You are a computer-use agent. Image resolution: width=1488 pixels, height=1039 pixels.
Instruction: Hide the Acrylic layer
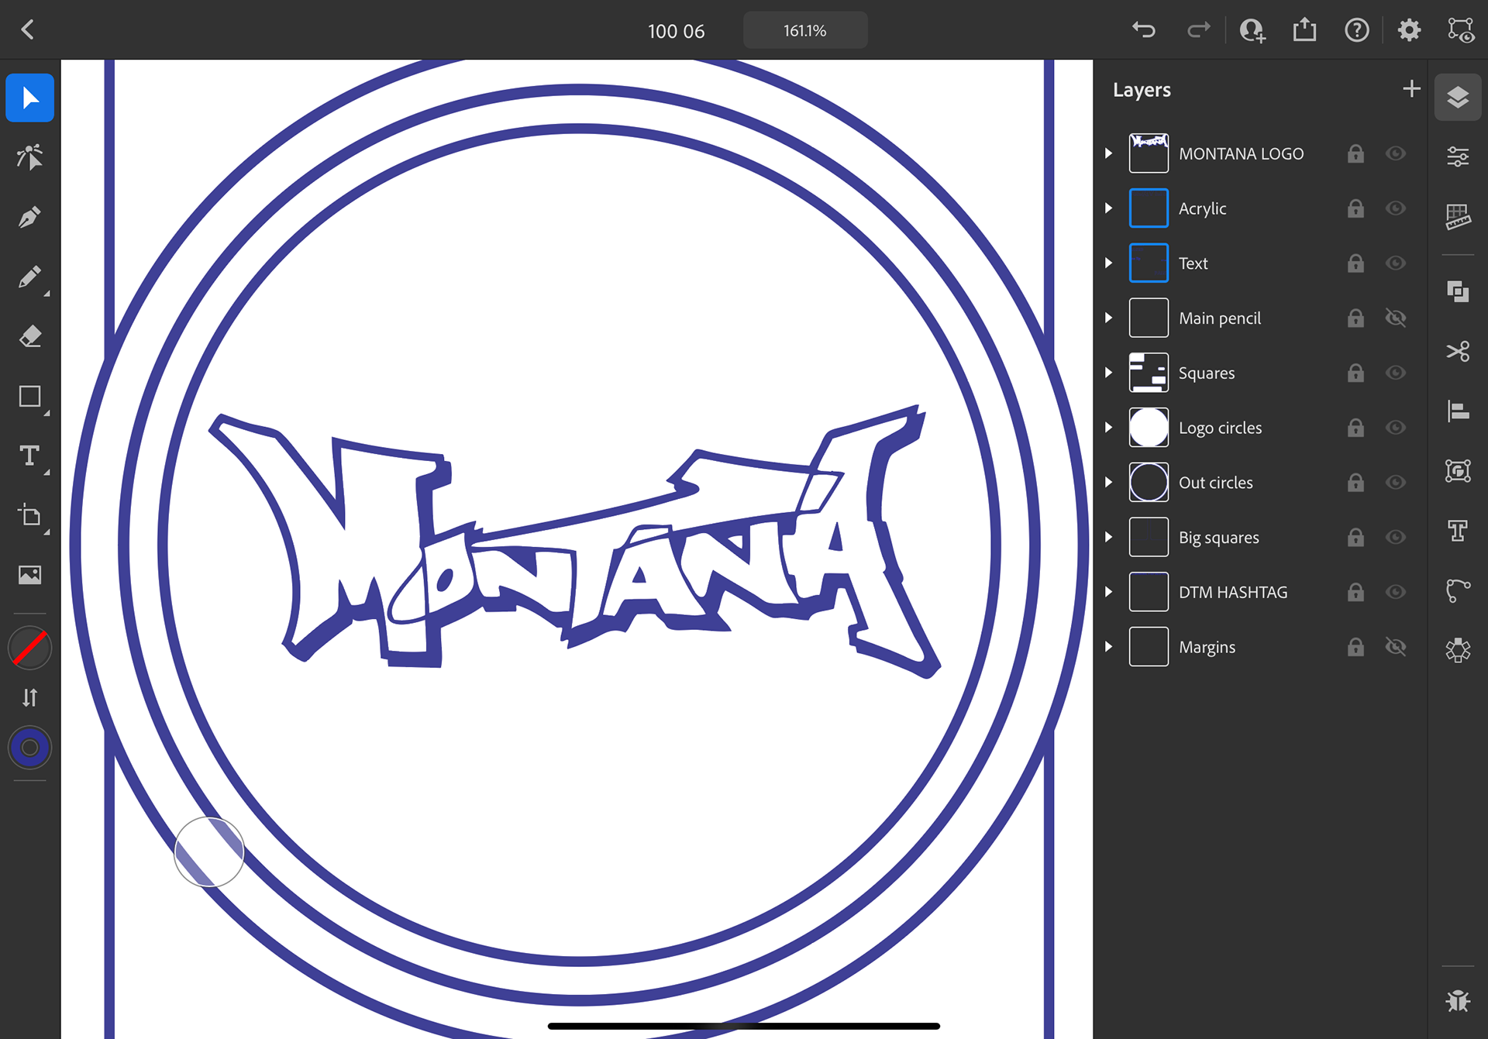click(1396, 208)
